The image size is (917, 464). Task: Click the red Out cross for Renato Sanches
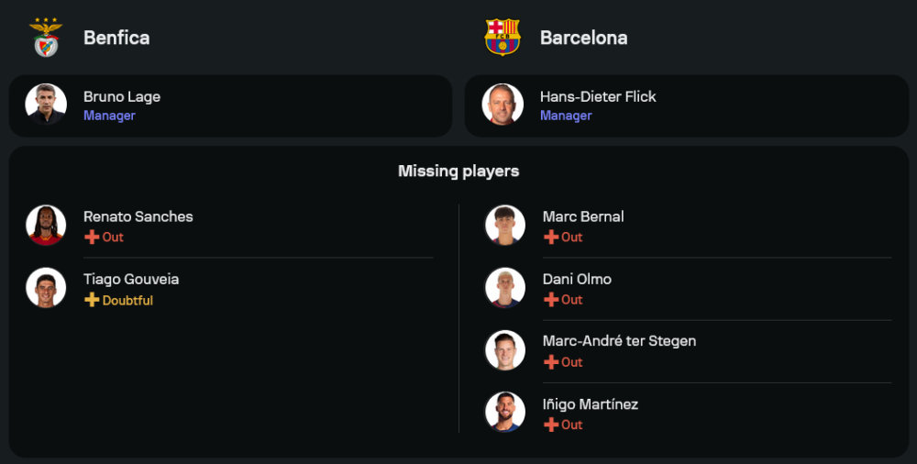click(92, 238)
